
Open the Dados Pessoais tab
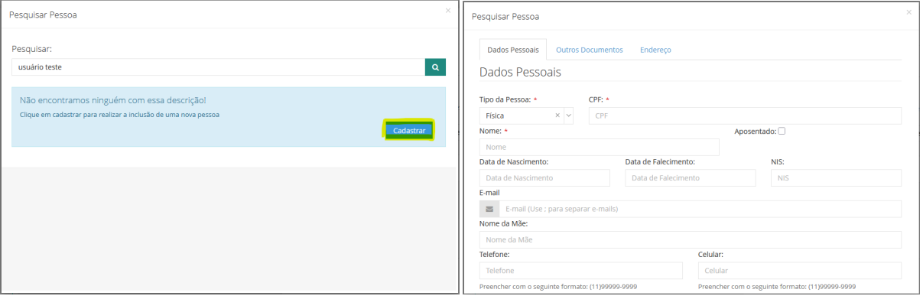[x=513, y=50]
